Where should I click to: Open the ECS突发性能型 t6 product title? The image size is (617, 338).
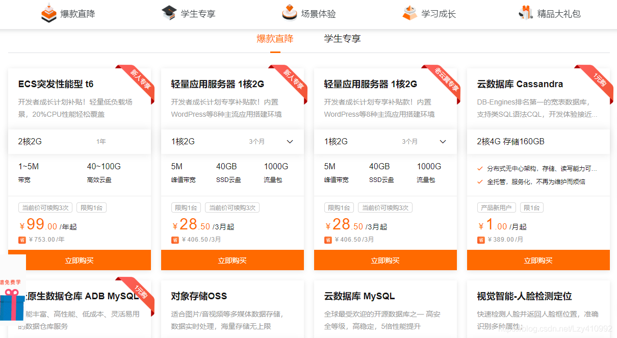(56, 84)
